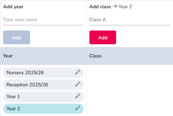
Task: Click the Add class heading text
Action: tap(100, 7)
